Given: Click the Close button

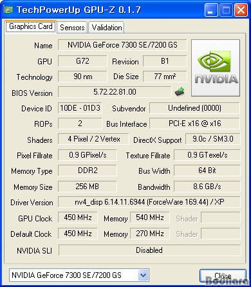Looking at the screenshot, I should (223, 275).
